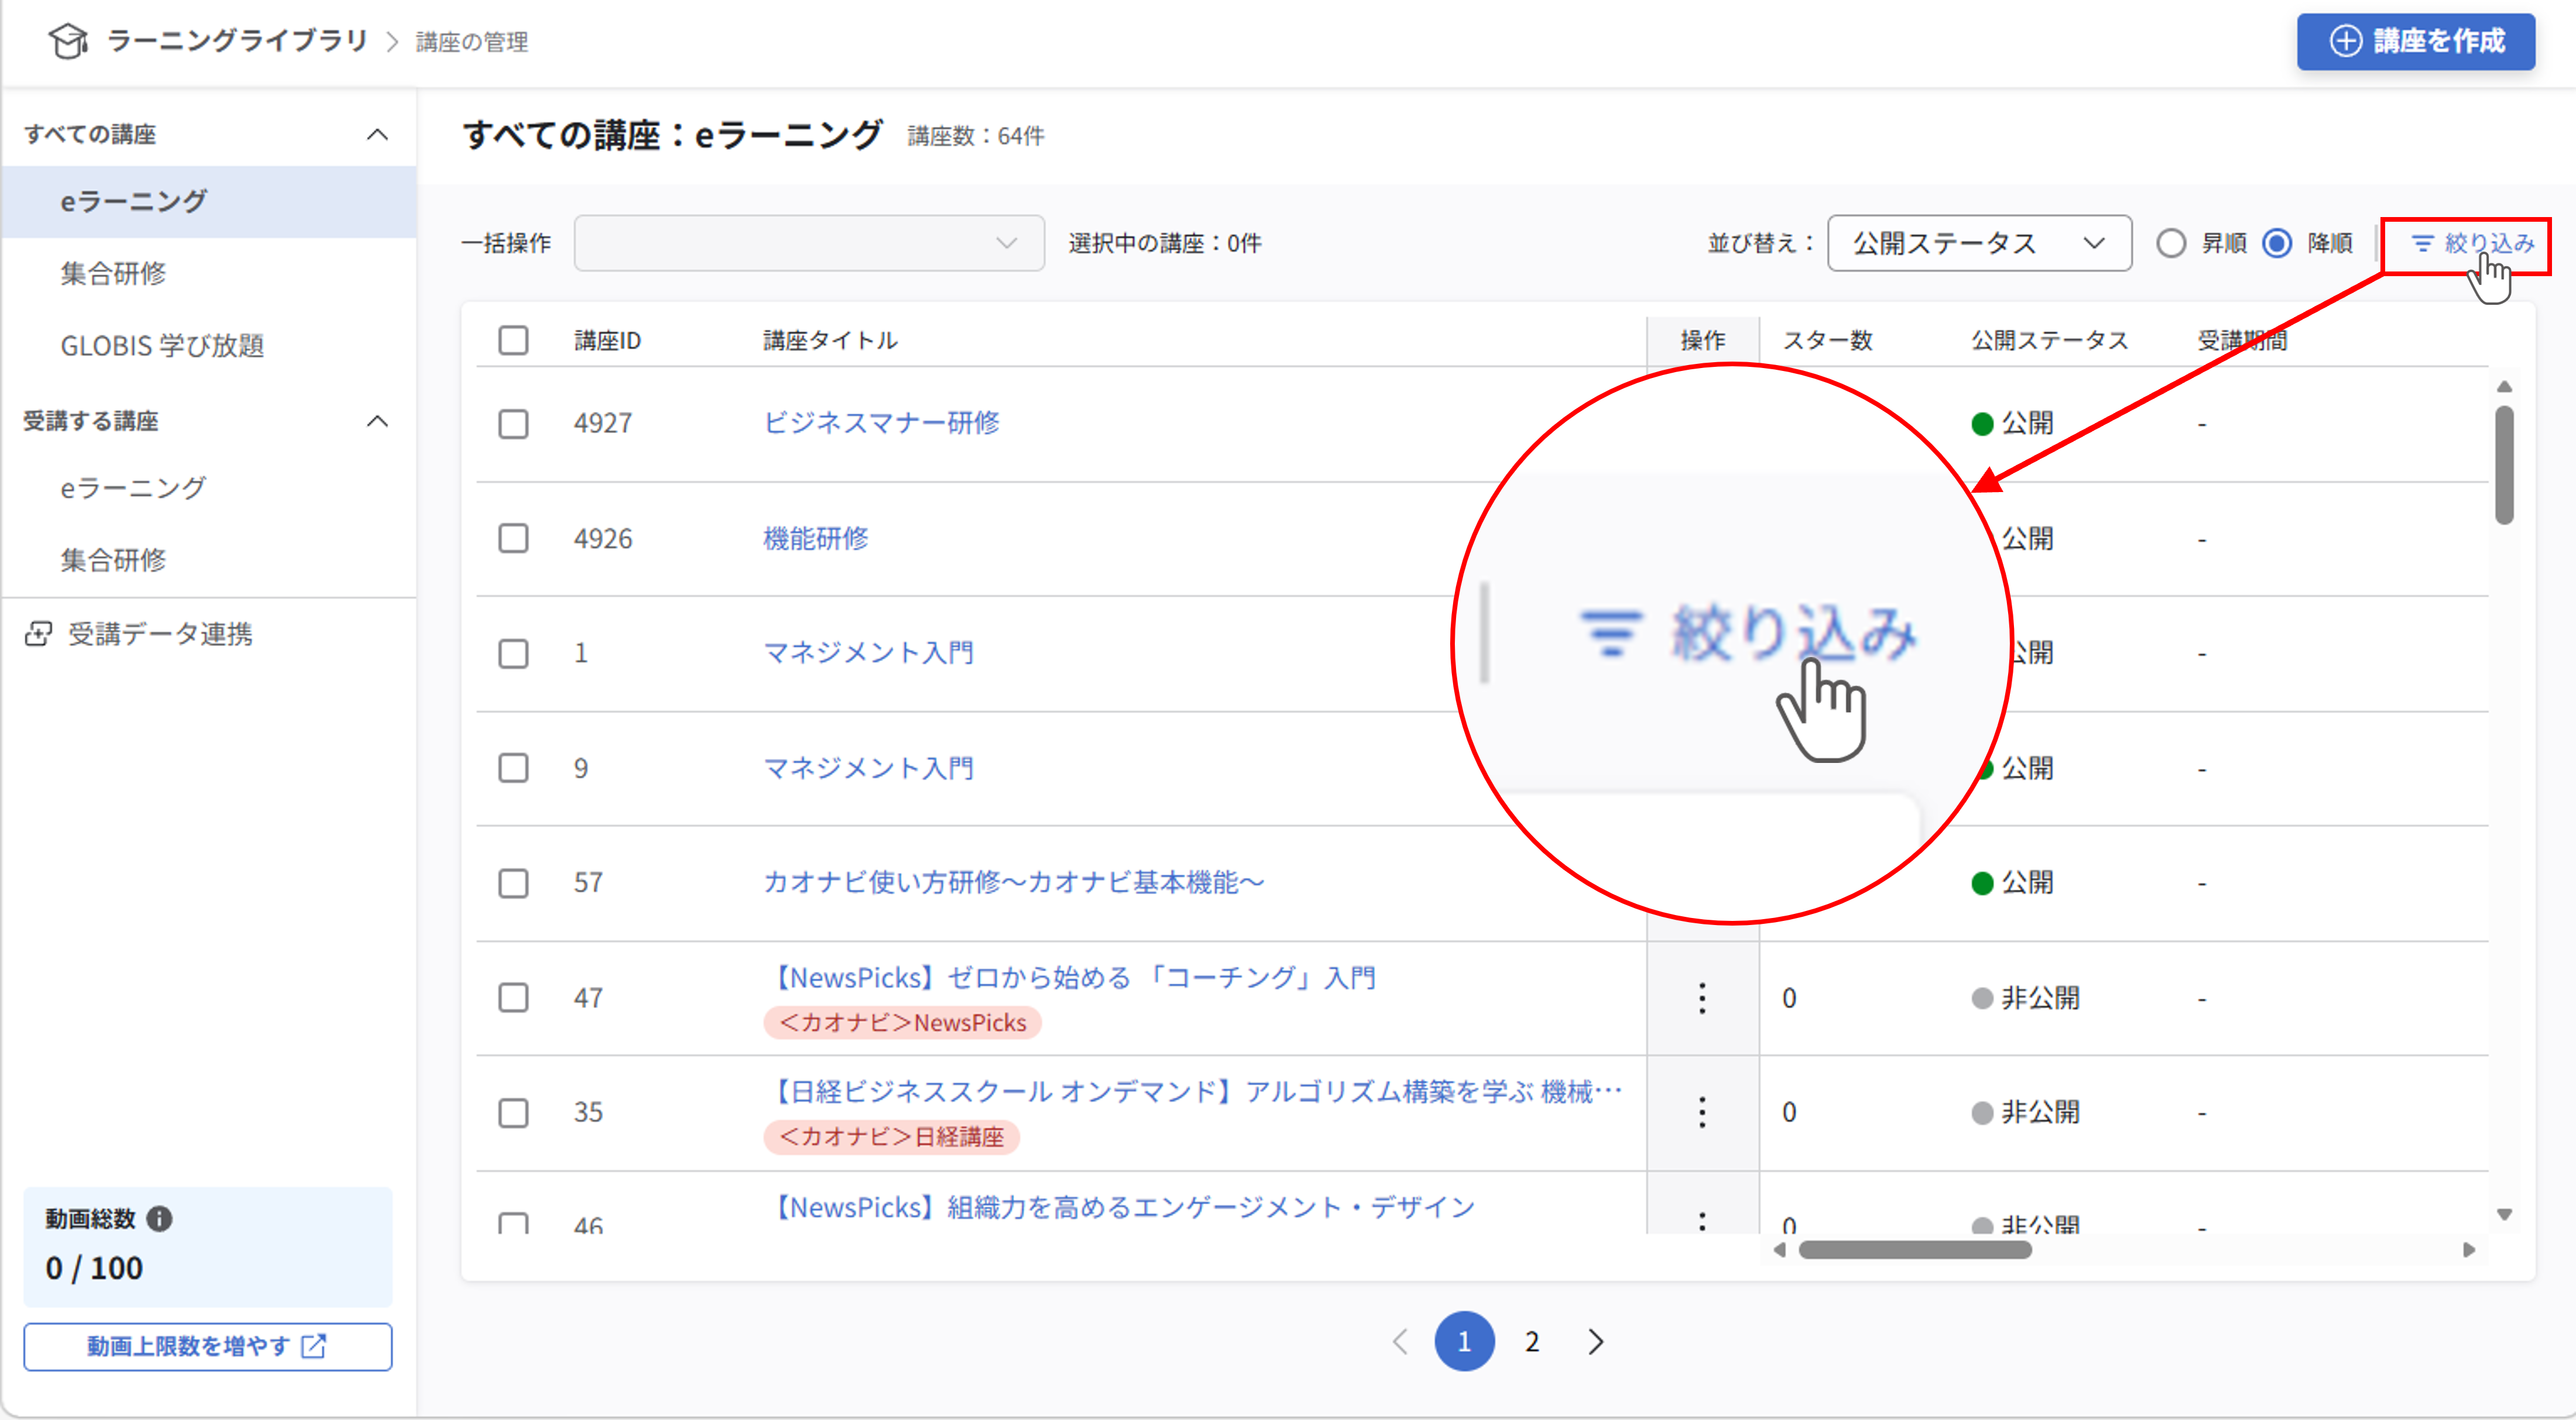
Task: Open 日経ビジネススクール アルゴリズム構築 course link
Action: 1194,1091
